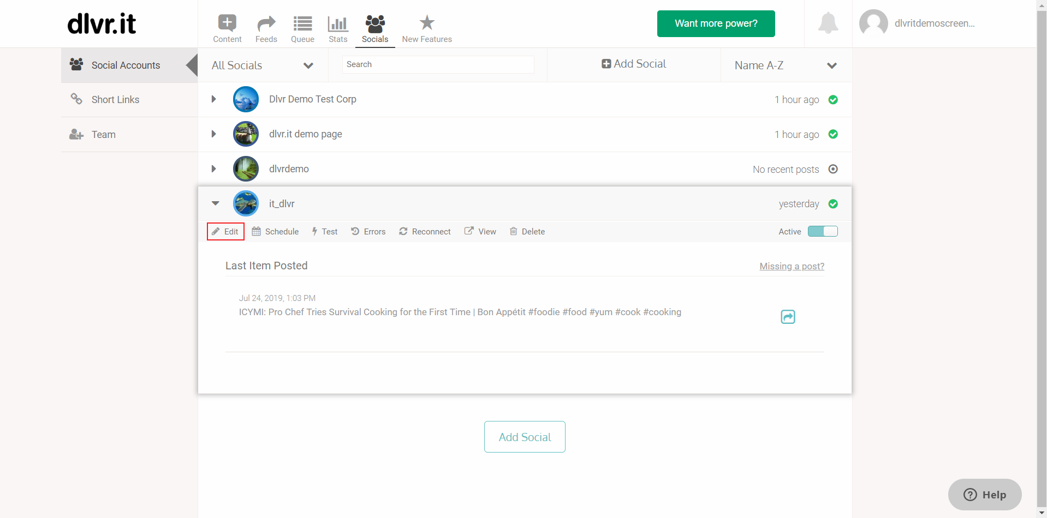Click No recent posts text
The width and height of the screenshot is (1047, 518).
[x=786, y=170]
